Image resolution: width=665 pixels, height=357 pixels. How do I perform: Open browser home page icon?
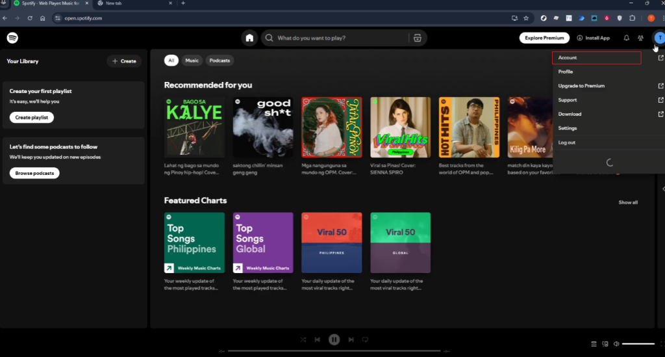coord(42,18)
